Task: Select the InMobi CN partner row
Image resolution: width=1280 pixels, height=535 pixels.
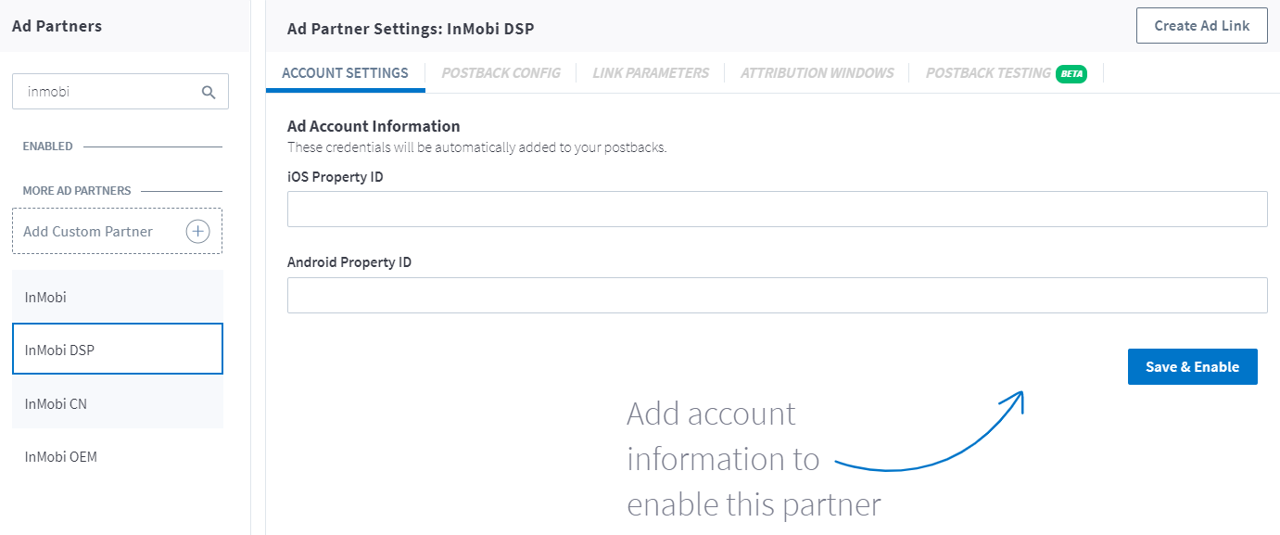Action: [x=118, y=403]
